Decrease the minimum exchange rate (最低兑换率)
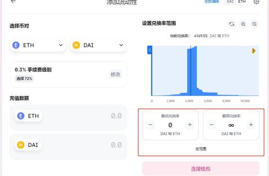This screenshot has height=176, width=269. coord(151,125)
